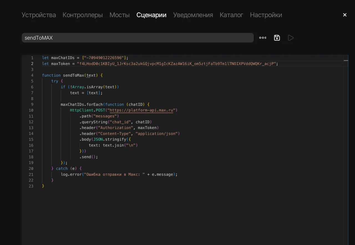Click the text = [text]; assignment

86,93
